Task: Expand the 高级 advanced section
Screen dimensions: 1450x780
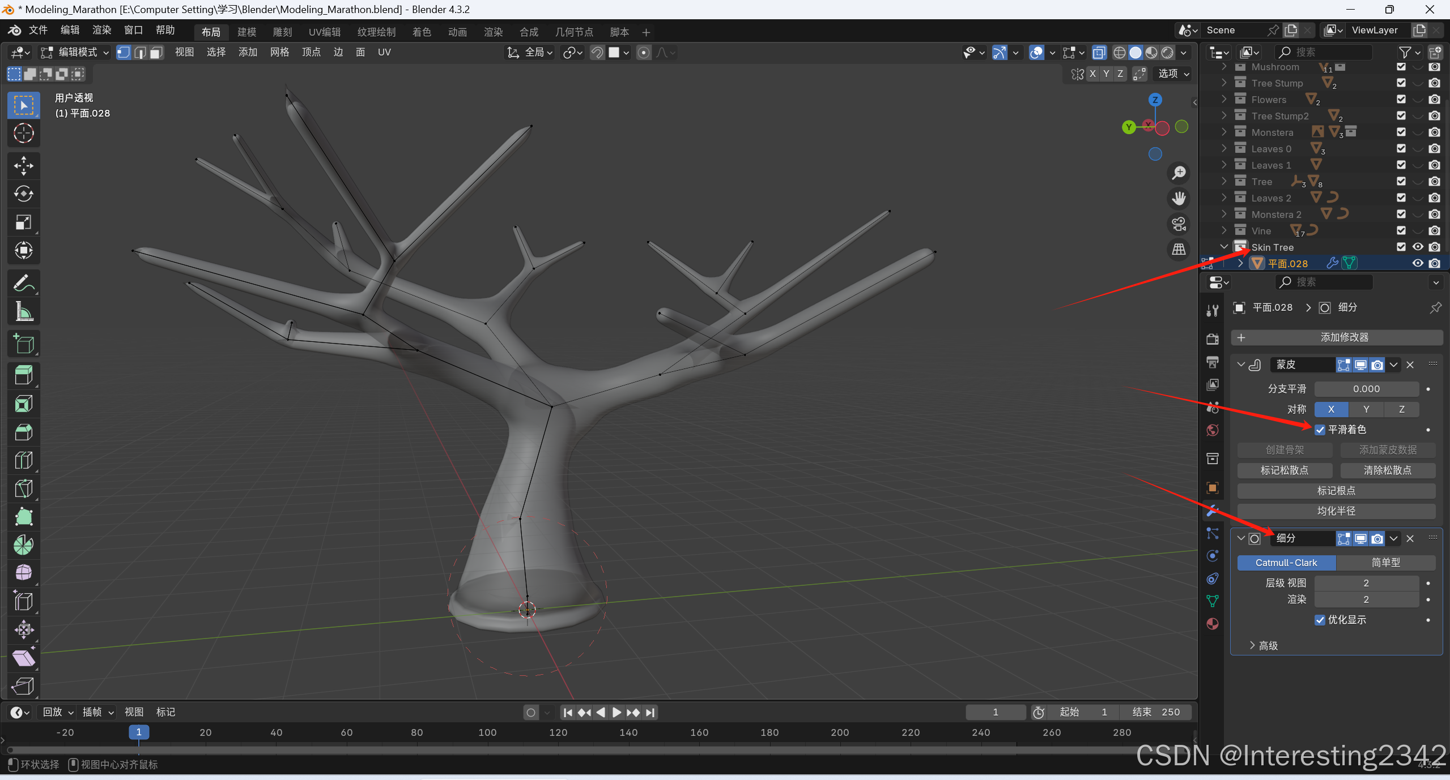Action: coord(1264,646)
